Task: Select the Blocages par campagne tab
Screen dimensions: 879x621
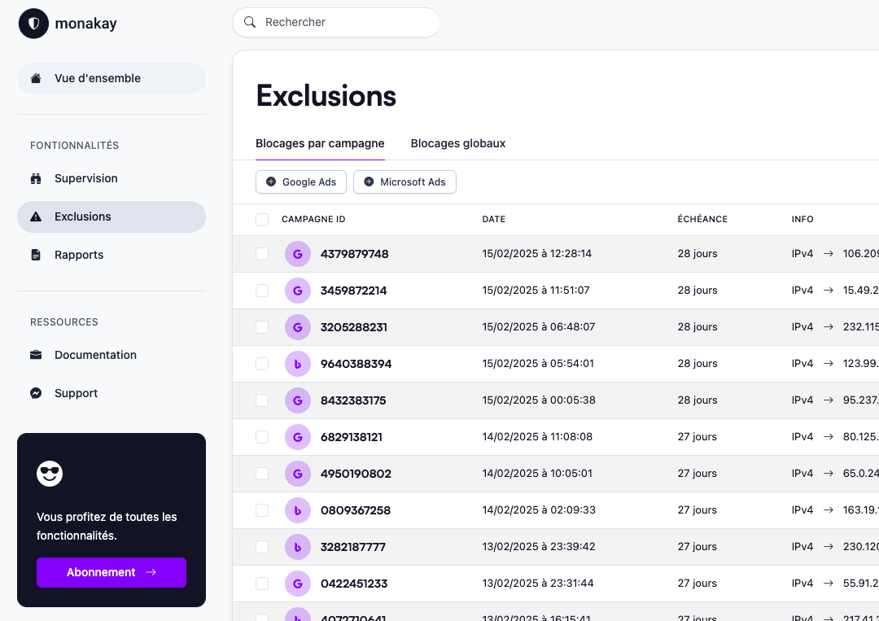Action: [320, 143]
